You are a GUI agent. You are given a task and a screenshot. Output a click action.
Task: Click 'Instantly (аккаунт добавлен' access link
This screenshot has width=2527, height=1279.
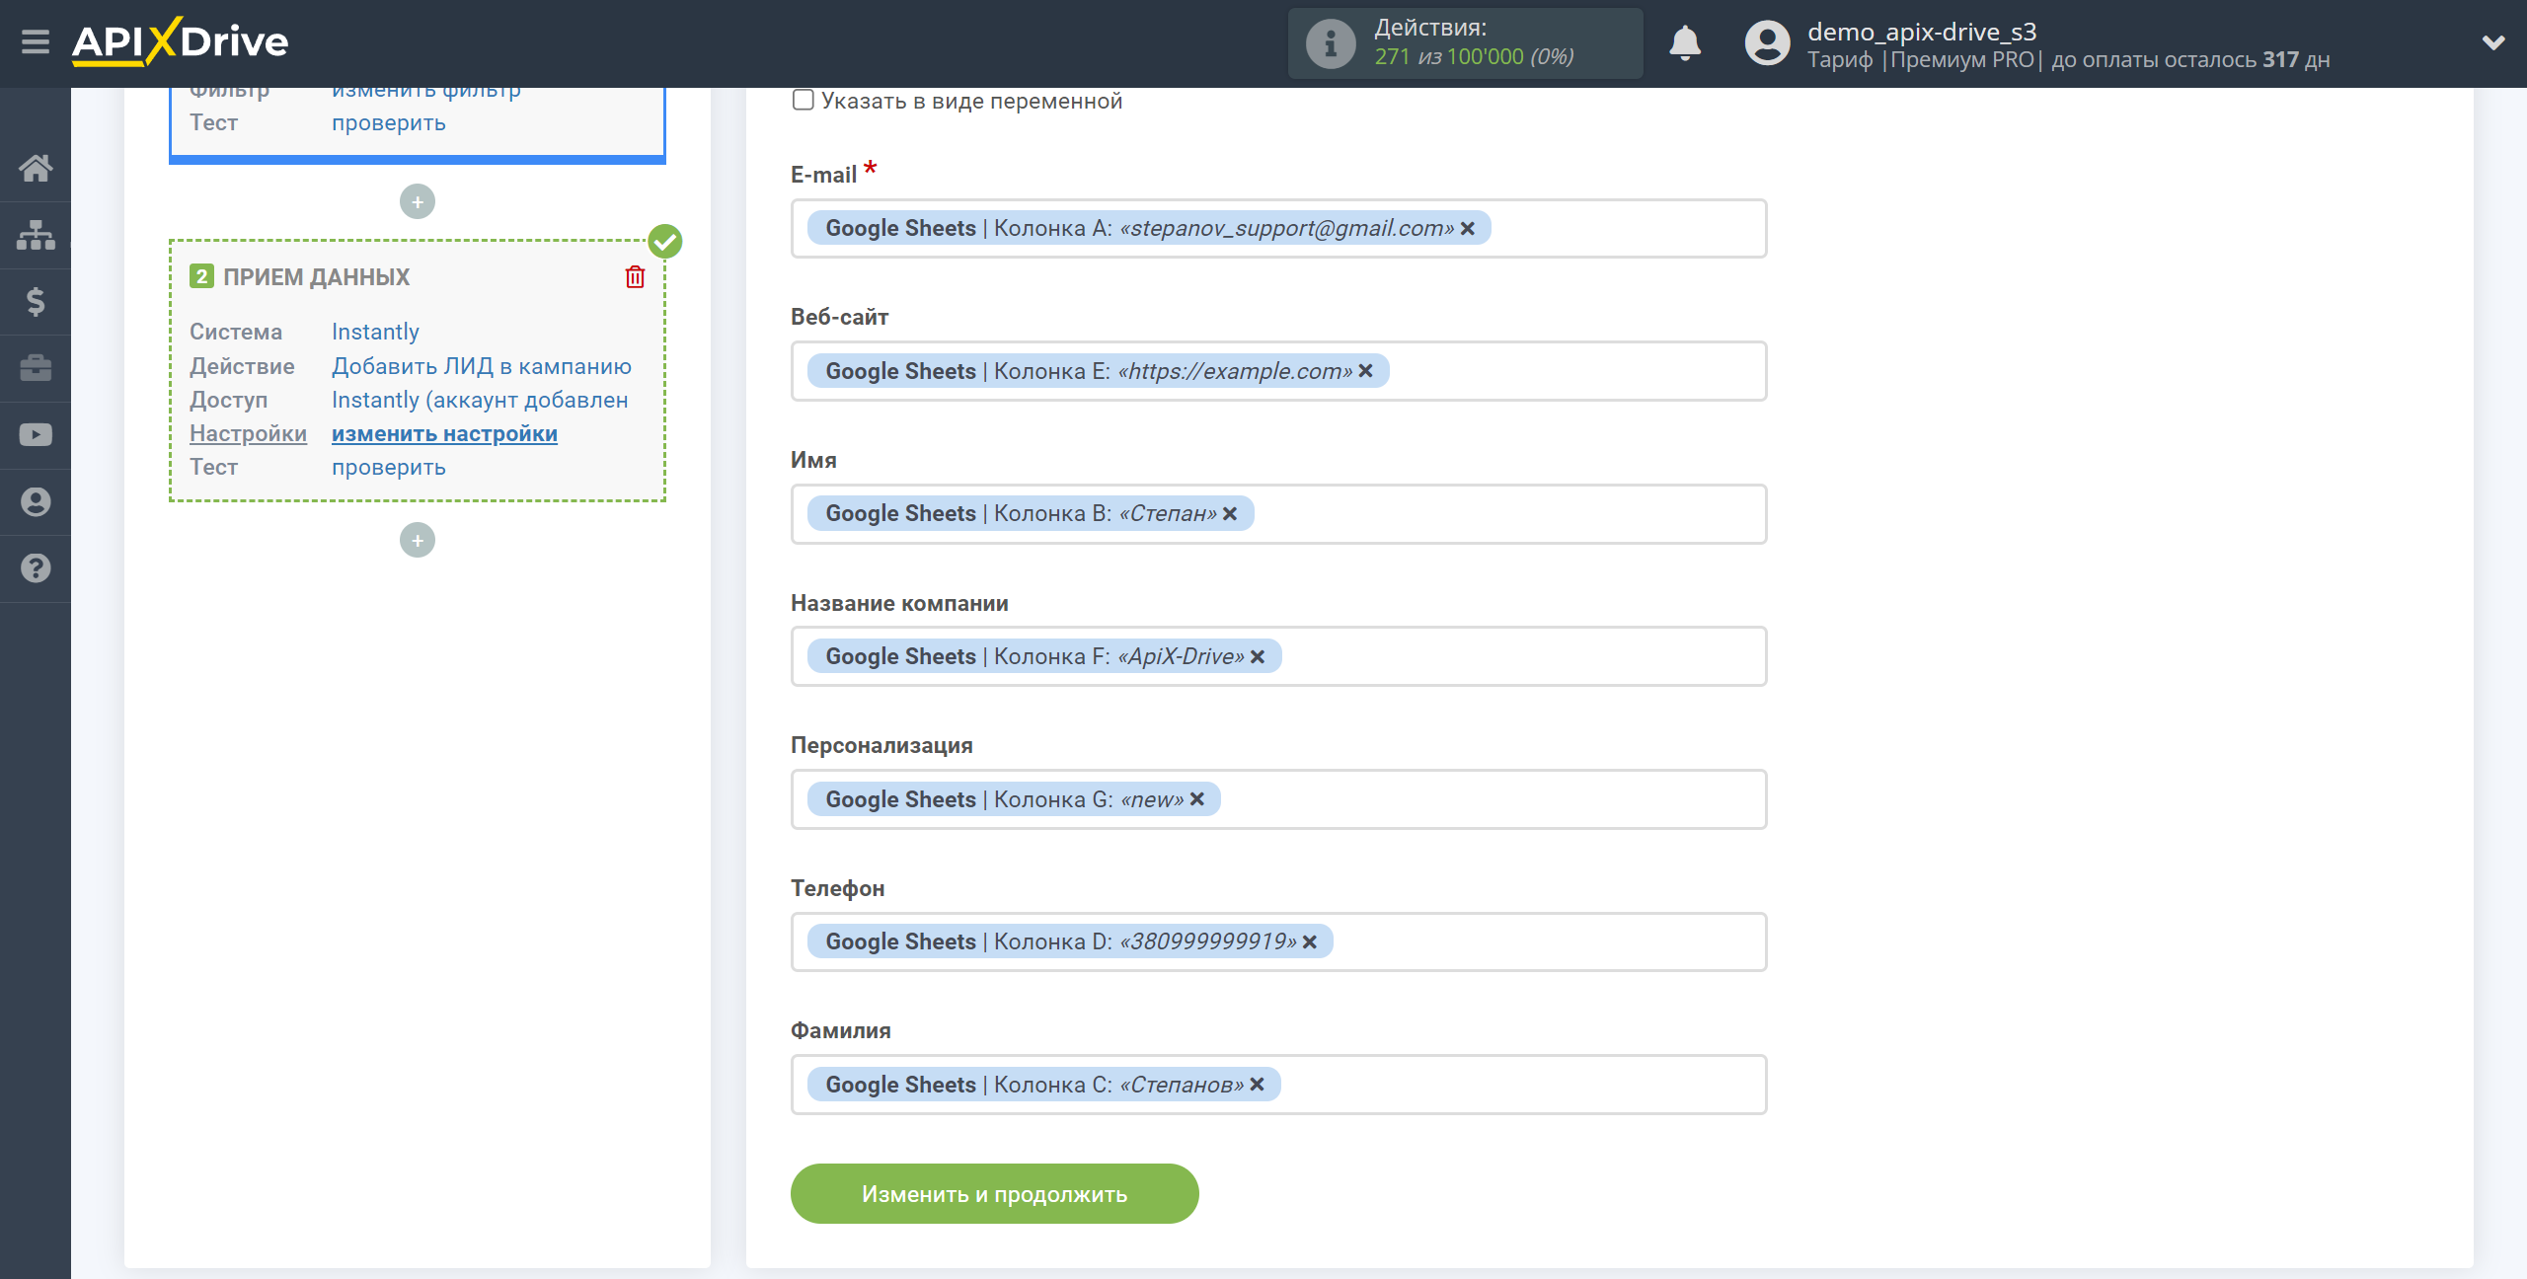point(480,400)
